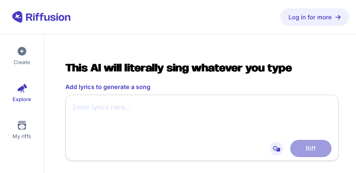Click the Enter lyrics here placeholder text
The height and width of the screenshot is (173, 356).
(x=101, y=107)
